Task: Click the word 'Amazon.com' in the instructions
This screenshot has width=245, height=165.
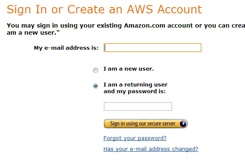Action: [144, 25]
